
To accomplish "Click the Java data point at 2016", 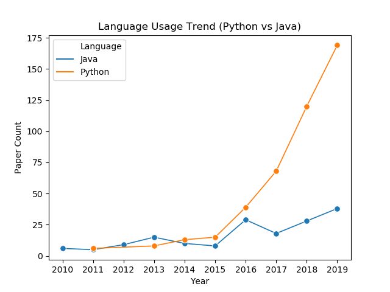I will [246, 220].
